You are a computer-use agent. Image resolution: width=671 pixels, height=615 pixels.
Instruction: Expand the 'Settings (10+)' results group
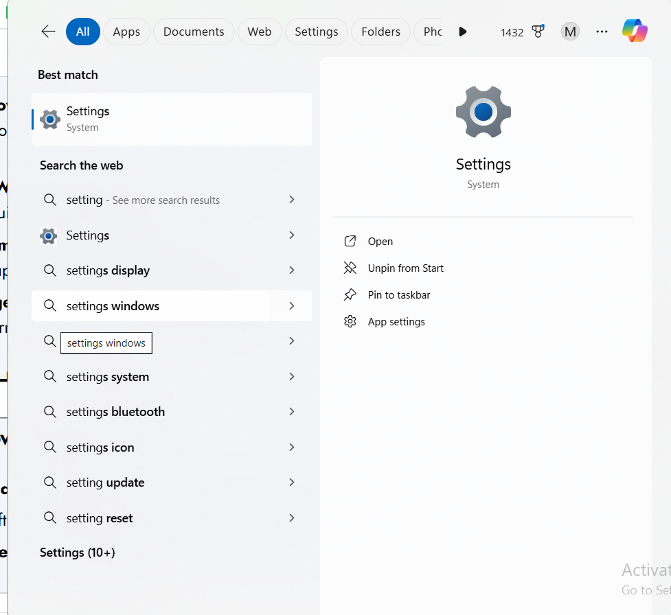click(78, 553)
